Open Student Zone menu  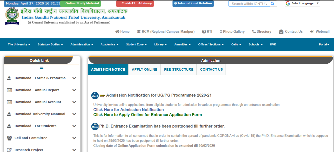[136, 44]
